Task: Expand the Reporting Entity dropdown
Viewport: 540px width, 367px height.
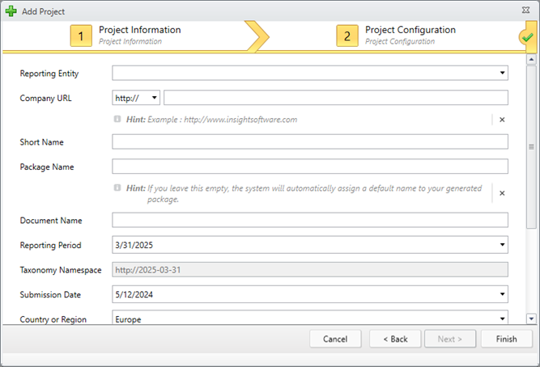Action: point(502,73)
